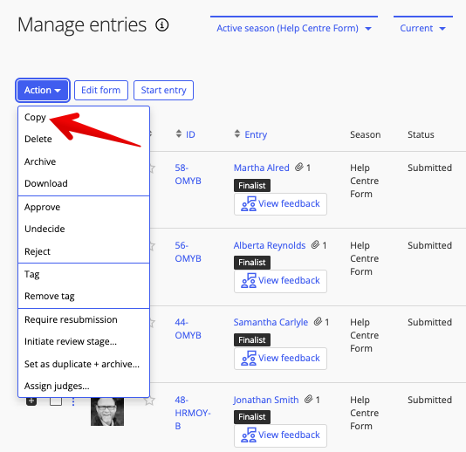Pick Approve in the Action menu

coord(42,207)
